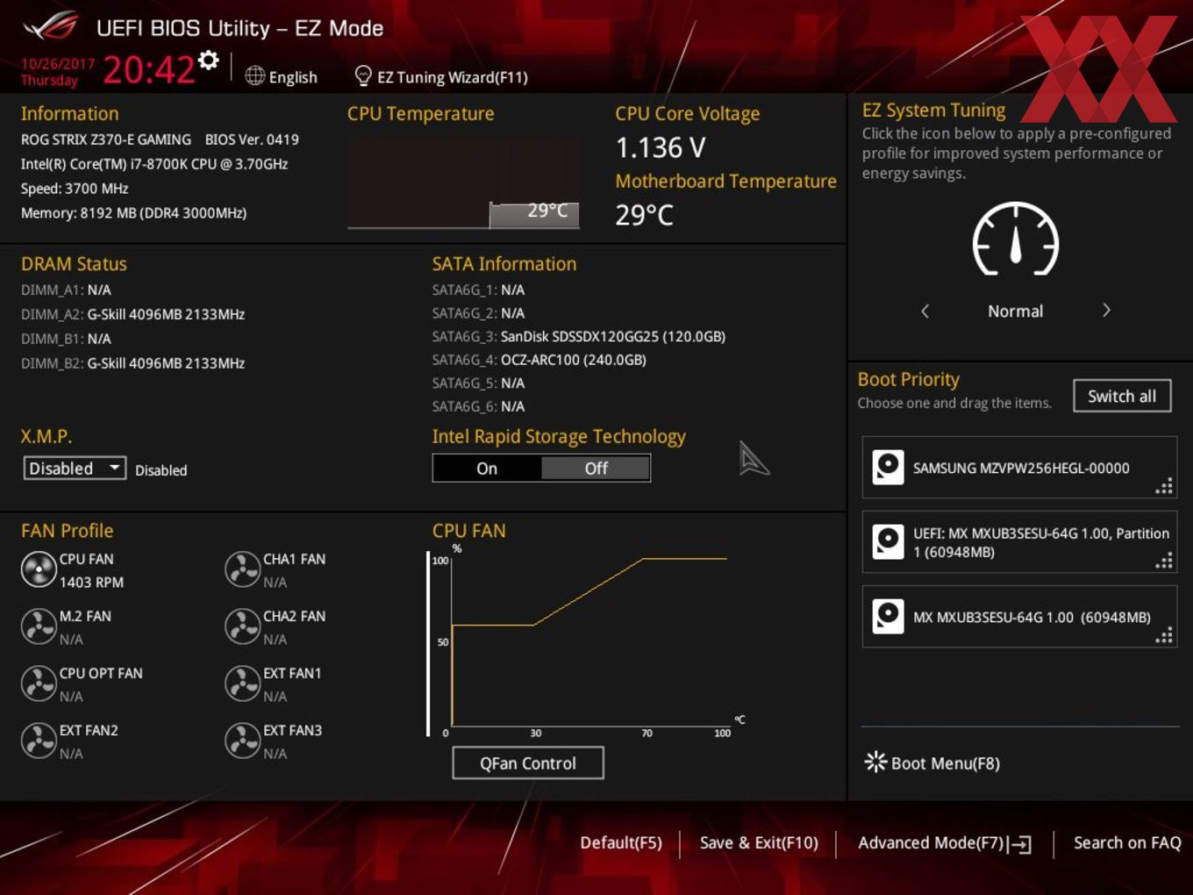Load Default(F5) settings
Screen dimensions: 1193x895
coord(621,842)
